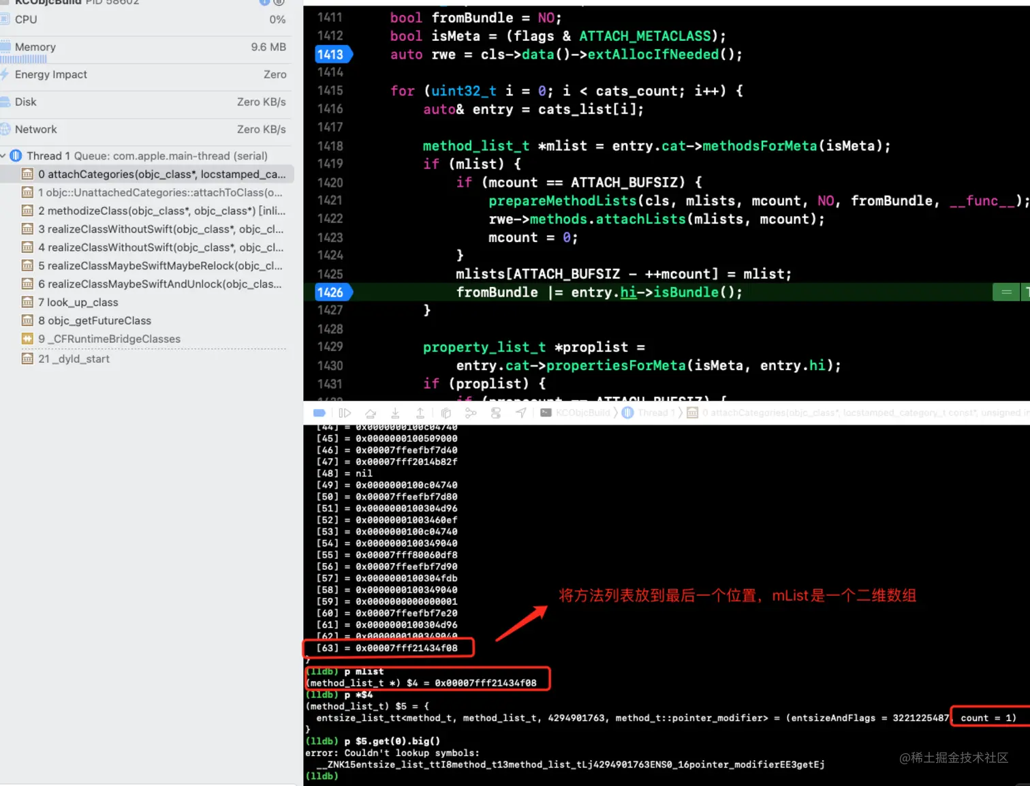Click propertiesForMeta in line 1430
This screenshot has height=786, width=1030.
pos(616,365)
